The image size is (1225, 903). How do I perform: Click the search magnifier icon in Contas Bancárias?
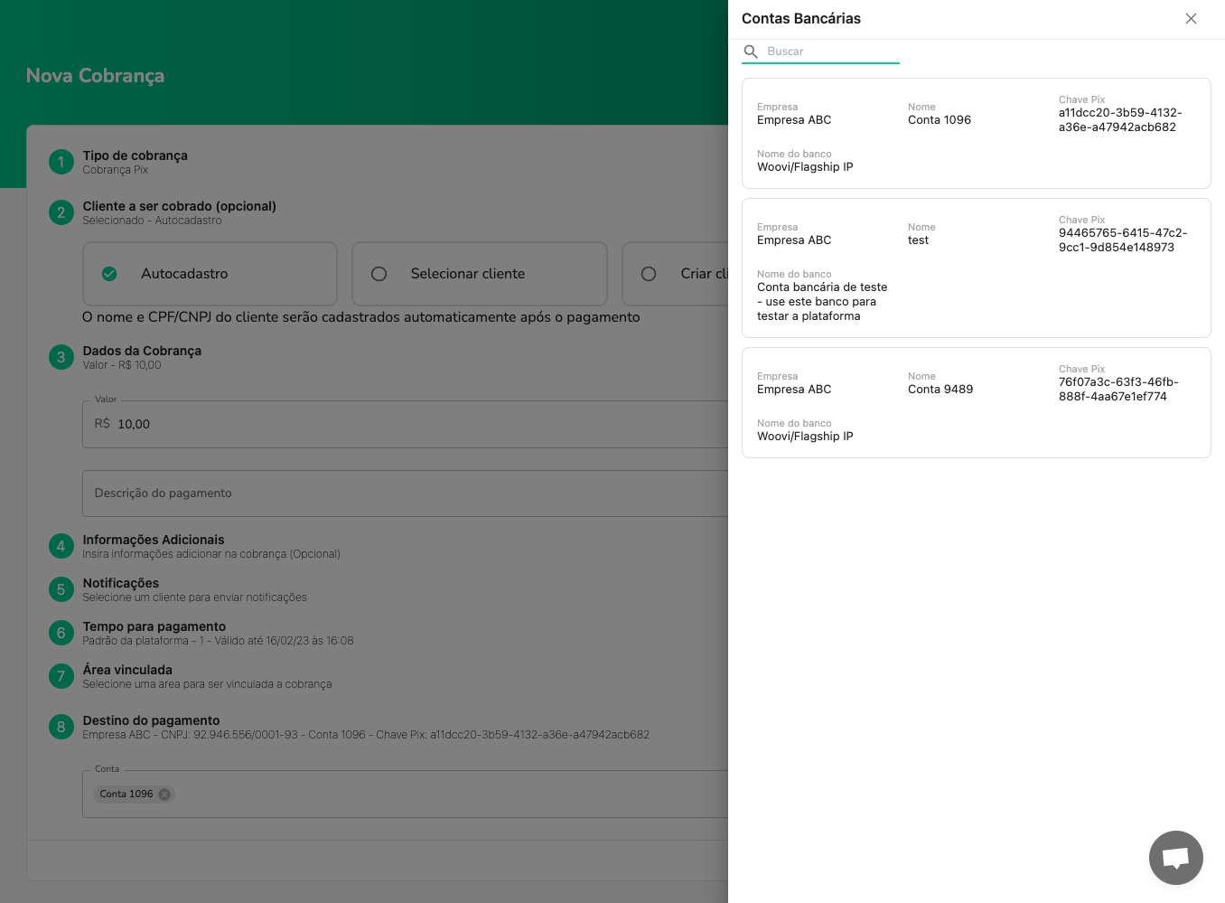point(752,52)
